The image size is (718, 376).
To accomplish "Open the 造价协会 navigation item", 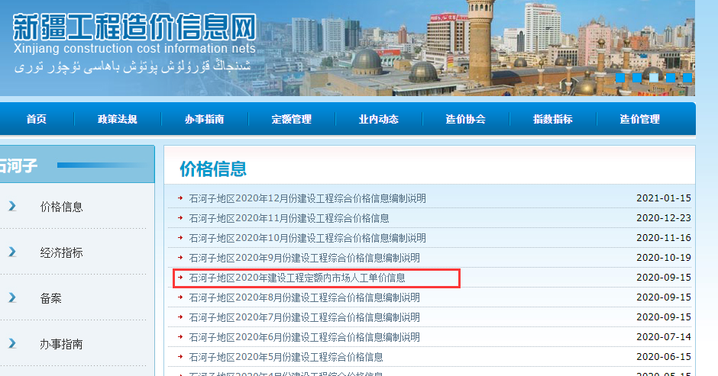I will [x=465, y=120].
